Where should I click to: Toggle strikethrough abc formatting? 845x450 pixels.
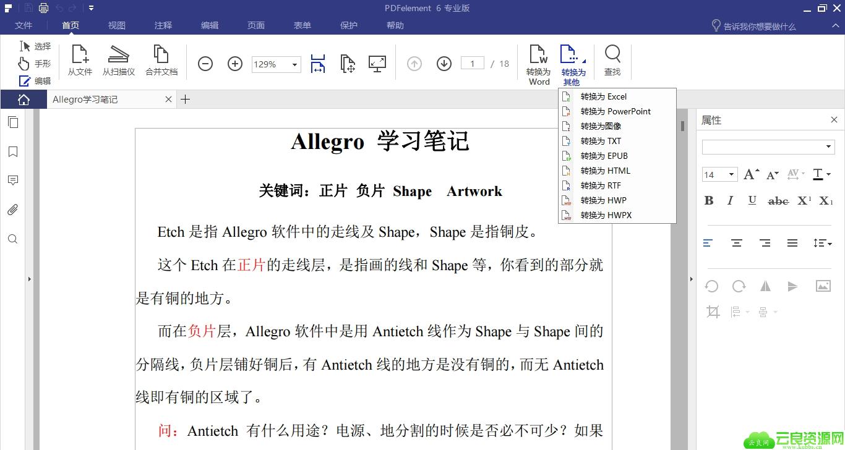pos(778,201)
